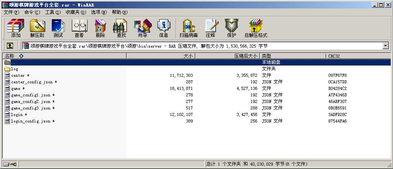The width and height of the screenshot is (393, 169).
Task: Select the log folder icon
Action: [7, 69]
